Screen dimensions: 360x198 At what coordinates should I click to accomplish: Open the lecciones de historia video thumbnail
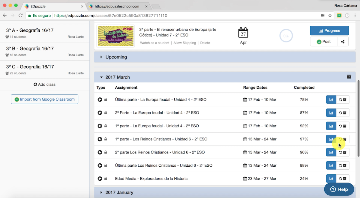115,36
